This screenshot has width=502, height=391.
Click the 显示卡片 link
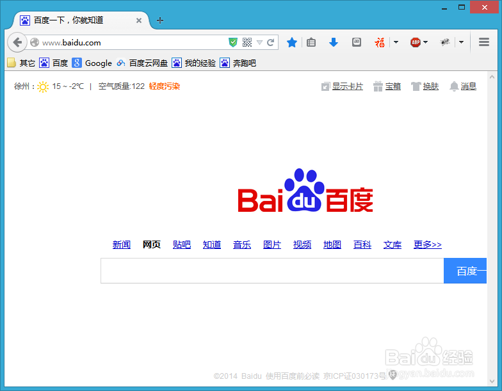tap(347, 86)
